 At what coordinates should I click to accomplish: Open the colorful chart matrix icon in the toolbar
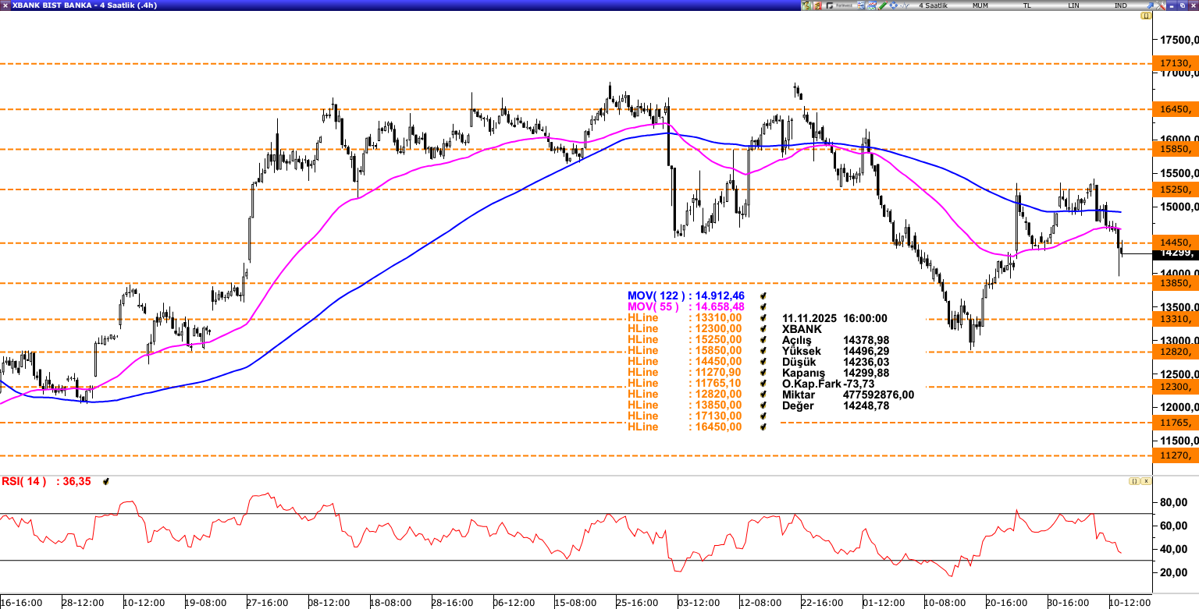pos(861,5)
